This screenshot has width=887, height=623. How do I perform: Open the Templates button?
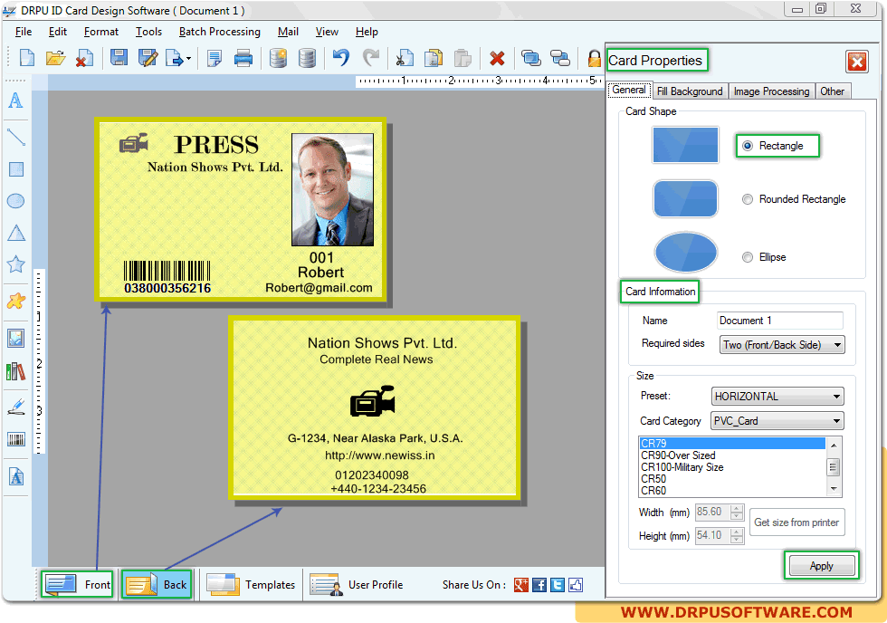tap(252, 585)
